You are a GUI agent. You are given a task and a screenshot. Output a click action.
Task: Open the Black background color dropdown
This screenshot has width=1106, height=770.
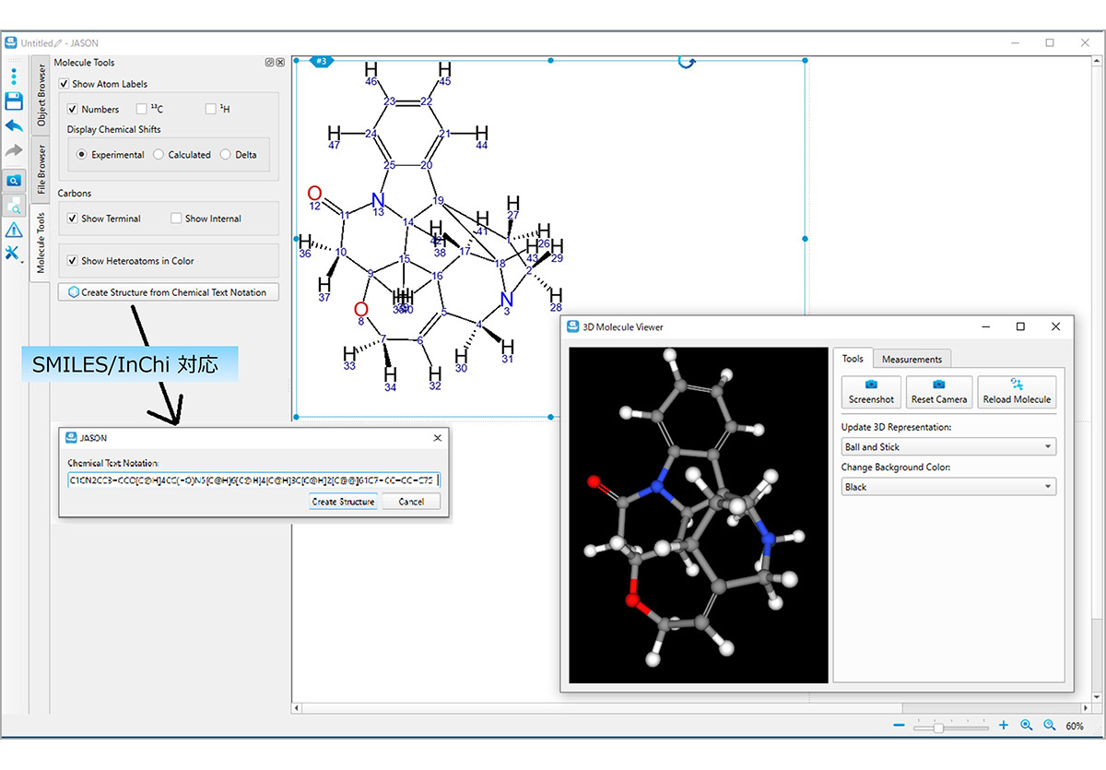948,487
